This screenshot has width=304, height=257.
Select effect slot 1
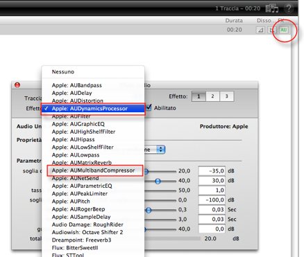199,96
